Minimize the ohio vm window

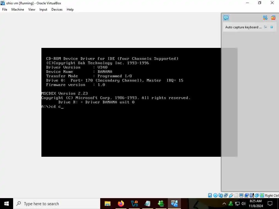coord(247,3)
